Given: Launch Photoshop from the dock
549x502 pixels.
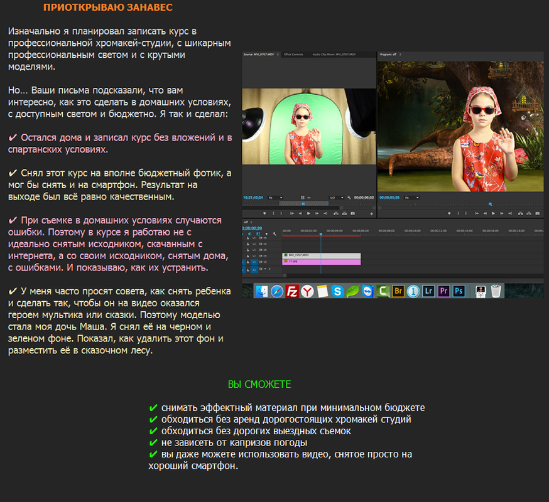Looking at the screenshot, I should [459, 291].
